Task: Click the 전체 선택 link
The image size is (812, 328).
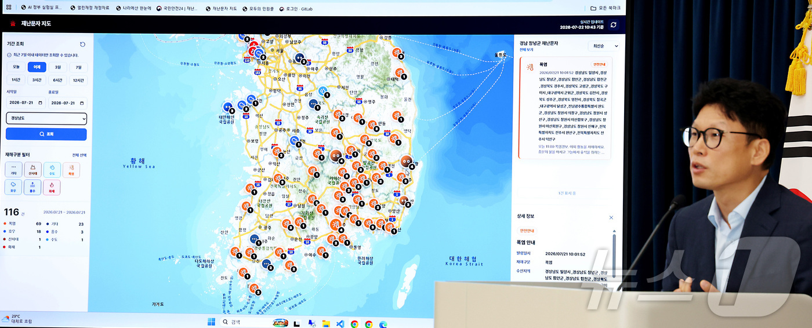Action: [79, 155]
